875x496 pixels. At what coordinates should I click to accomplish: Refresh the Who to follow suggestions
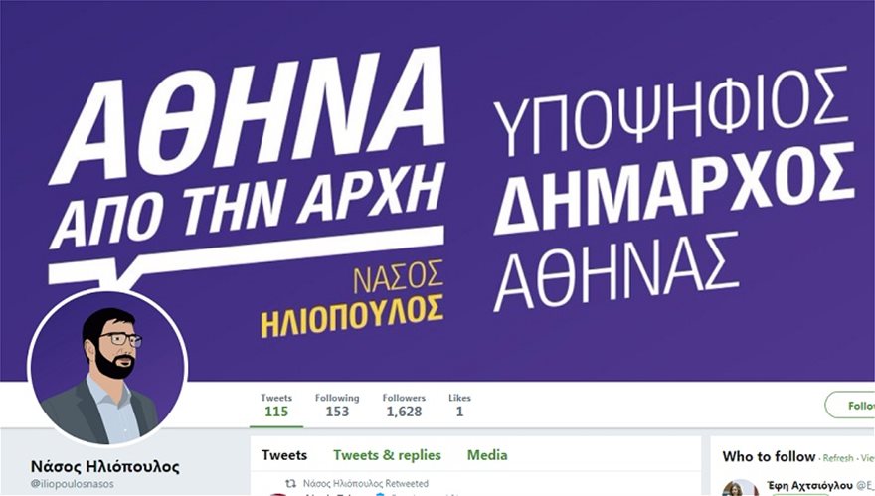[x=838, y=458]
